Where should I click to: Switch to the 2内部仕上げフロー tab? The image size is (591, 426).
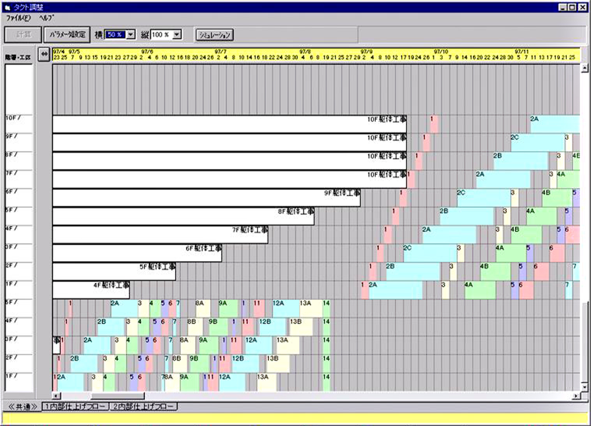tap(143, 406)
